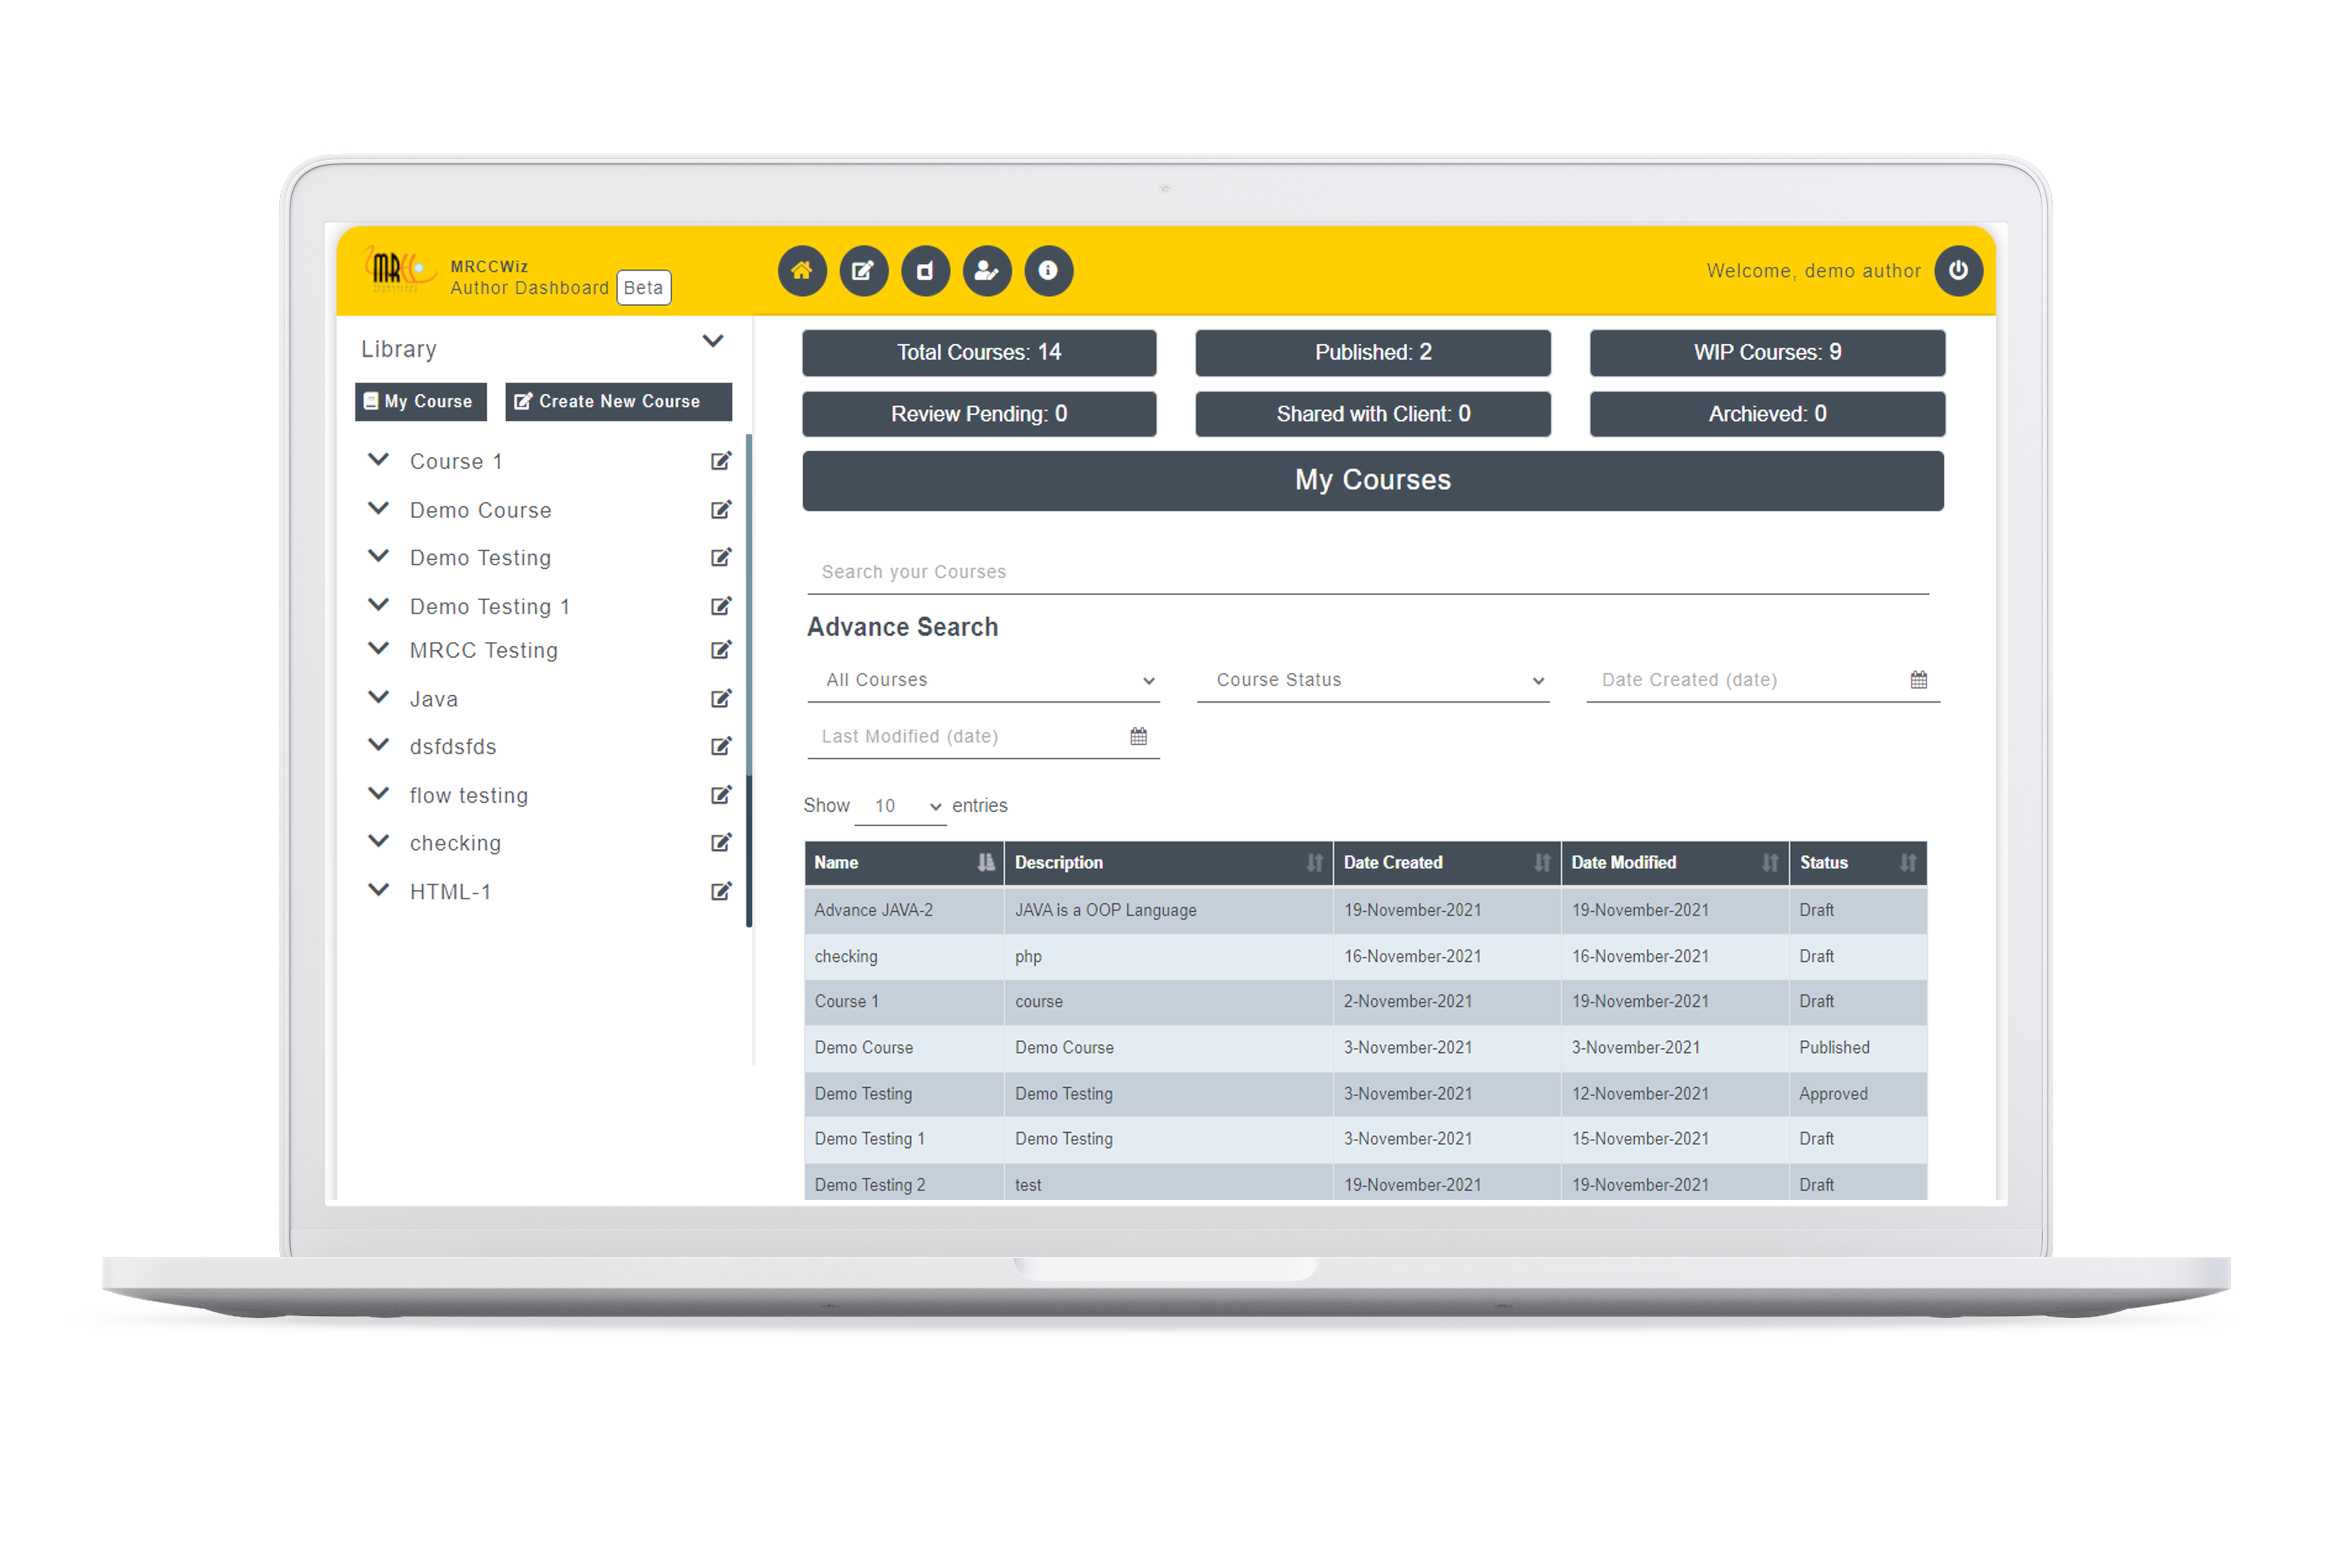The height and width of the screenshot is (1568, 2352).
Task: Click edit icon next to HTML-1
Action: (720, 892)
